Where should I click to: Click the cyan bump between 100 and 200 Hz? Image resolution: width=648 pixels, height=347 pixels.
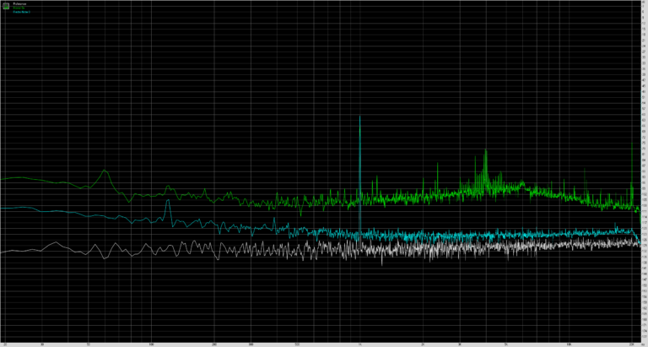pos(172,205)
